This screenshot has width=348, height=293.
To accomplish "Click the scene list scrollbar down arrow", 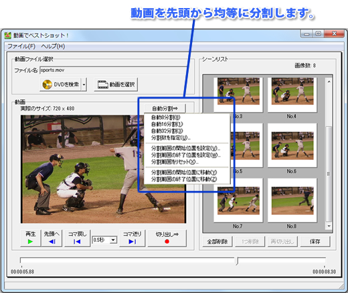I will [329, 226].
